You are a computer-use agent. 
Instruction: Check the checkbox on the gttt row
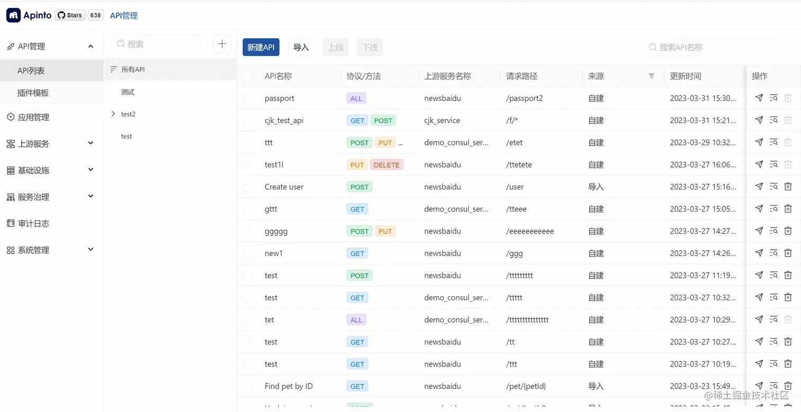point(247,208)
